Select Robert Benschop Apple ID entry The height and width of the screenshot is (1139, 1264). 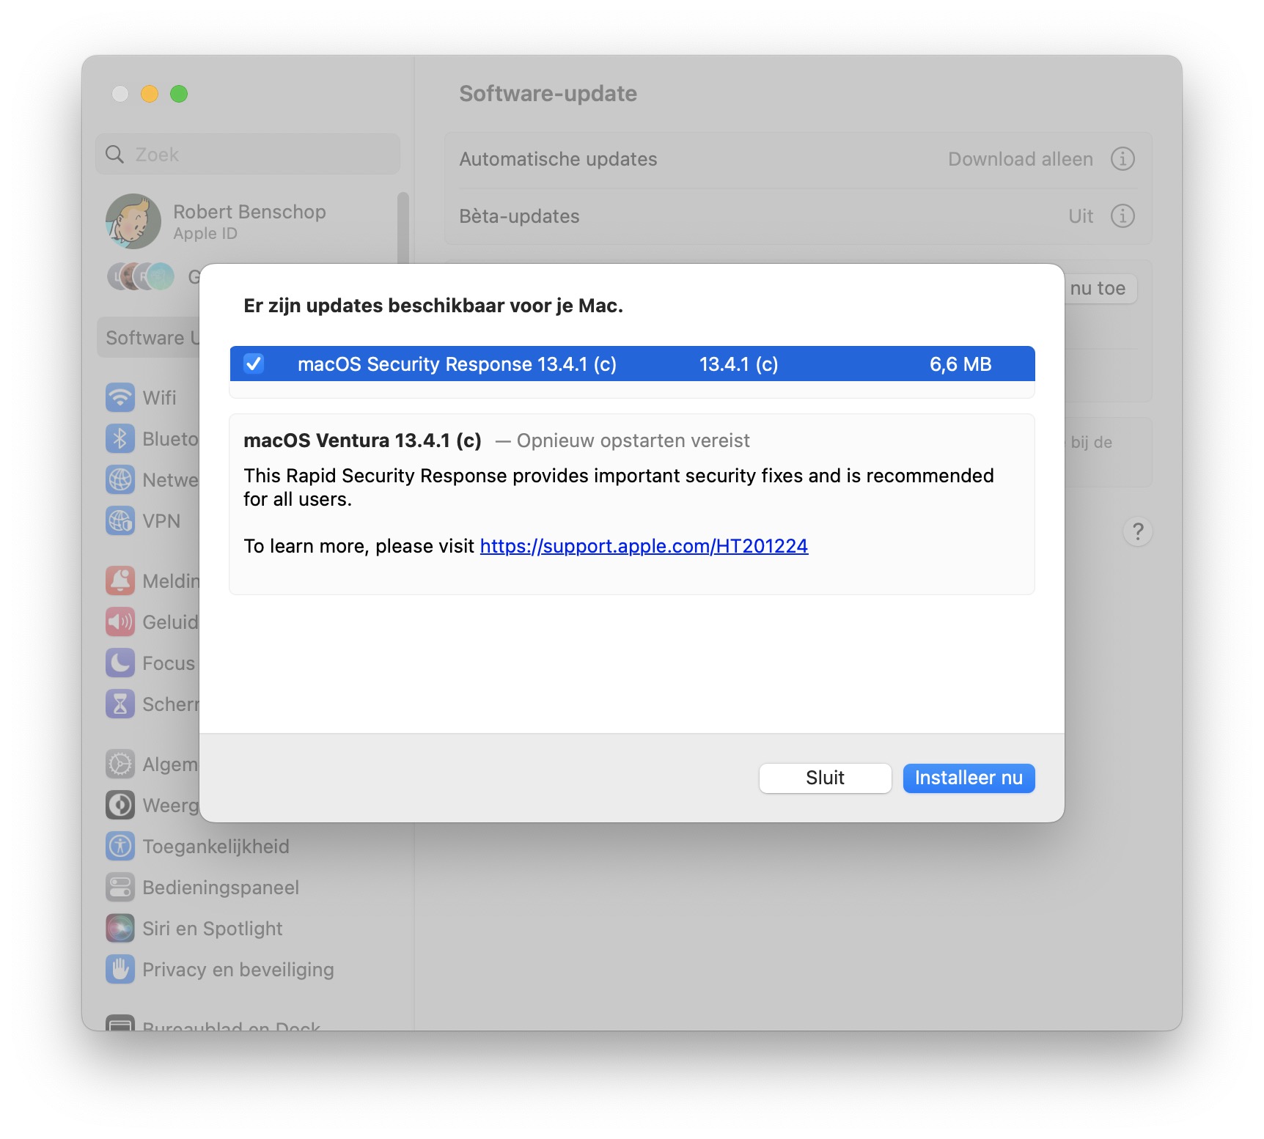click(248, 221)
